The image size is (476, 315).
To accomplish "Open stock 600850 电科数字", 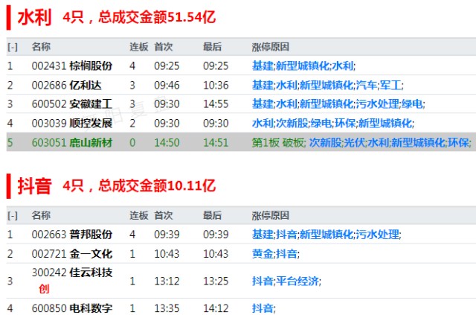I will [72, 308].
